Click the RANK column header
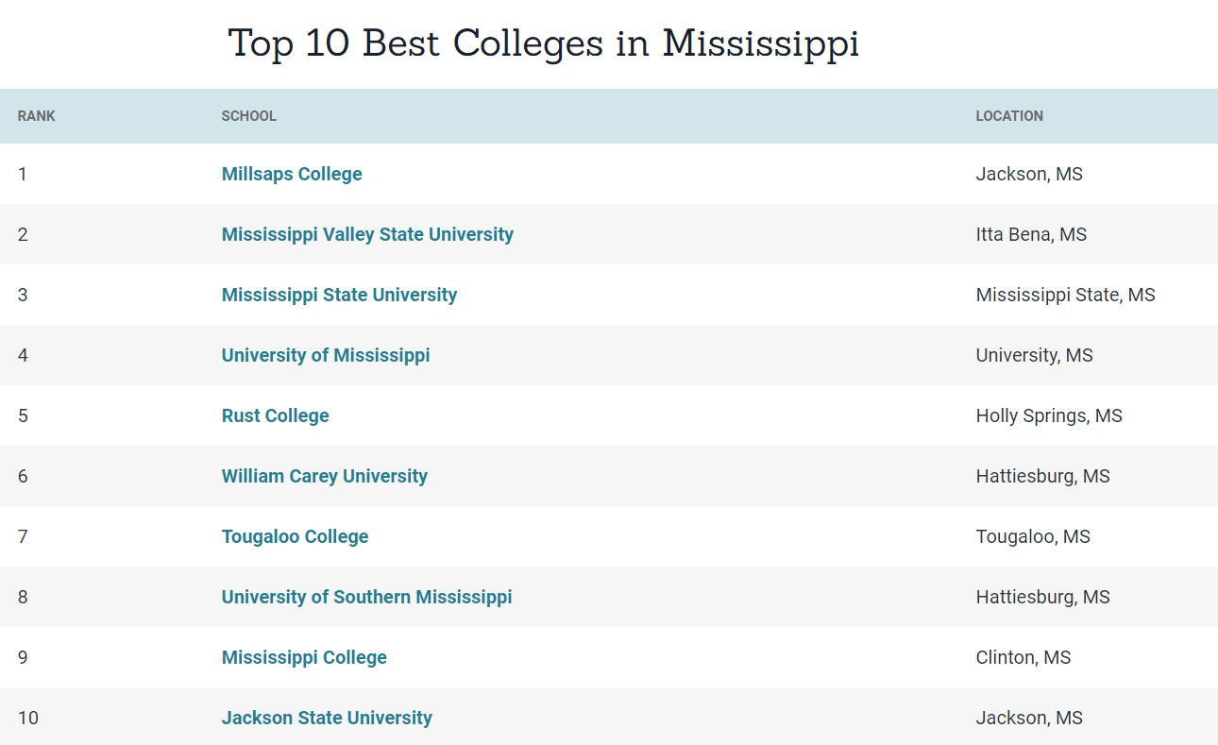This screenshot has height=745, width=1218. [37, 116]
